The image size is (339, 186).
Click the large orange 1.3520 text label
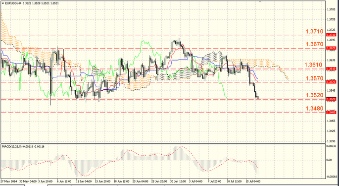[x=314, y=95]
